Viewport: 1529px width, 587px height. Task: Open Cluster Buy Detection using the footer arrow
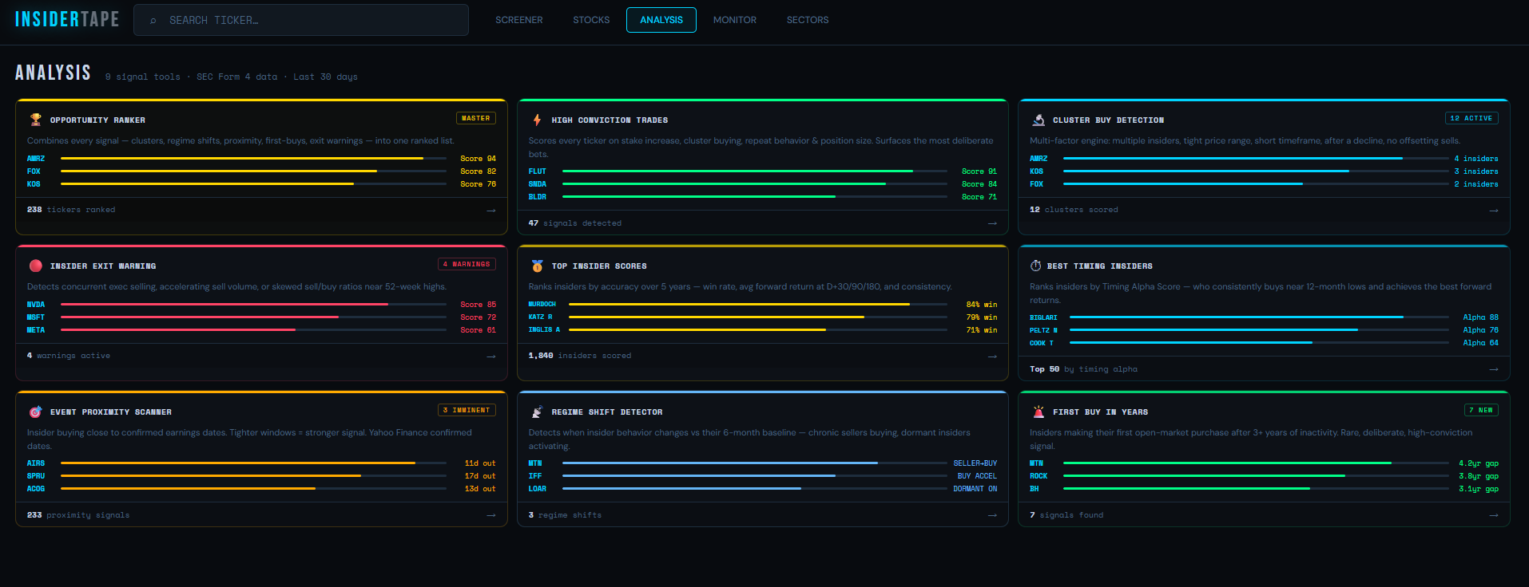pyautogui.click(x=1494, y=211)
